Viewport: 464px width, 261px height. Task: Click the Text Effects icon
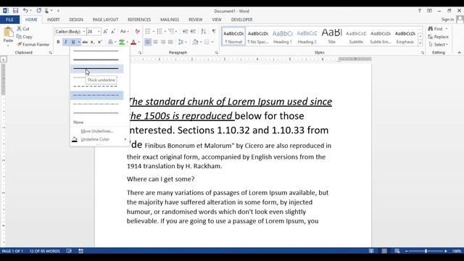click(x=110, y=42)
